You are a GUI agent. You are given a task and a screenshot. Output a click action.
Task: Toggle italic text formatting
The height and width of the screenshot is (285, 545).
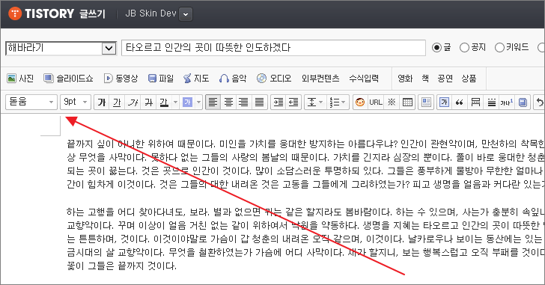click(133, 102)
